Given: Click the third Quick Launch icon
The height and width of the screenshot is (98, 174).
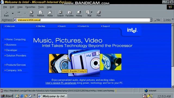Looking at the screenshot, I should pyautogui.click(x=26, y=96).
